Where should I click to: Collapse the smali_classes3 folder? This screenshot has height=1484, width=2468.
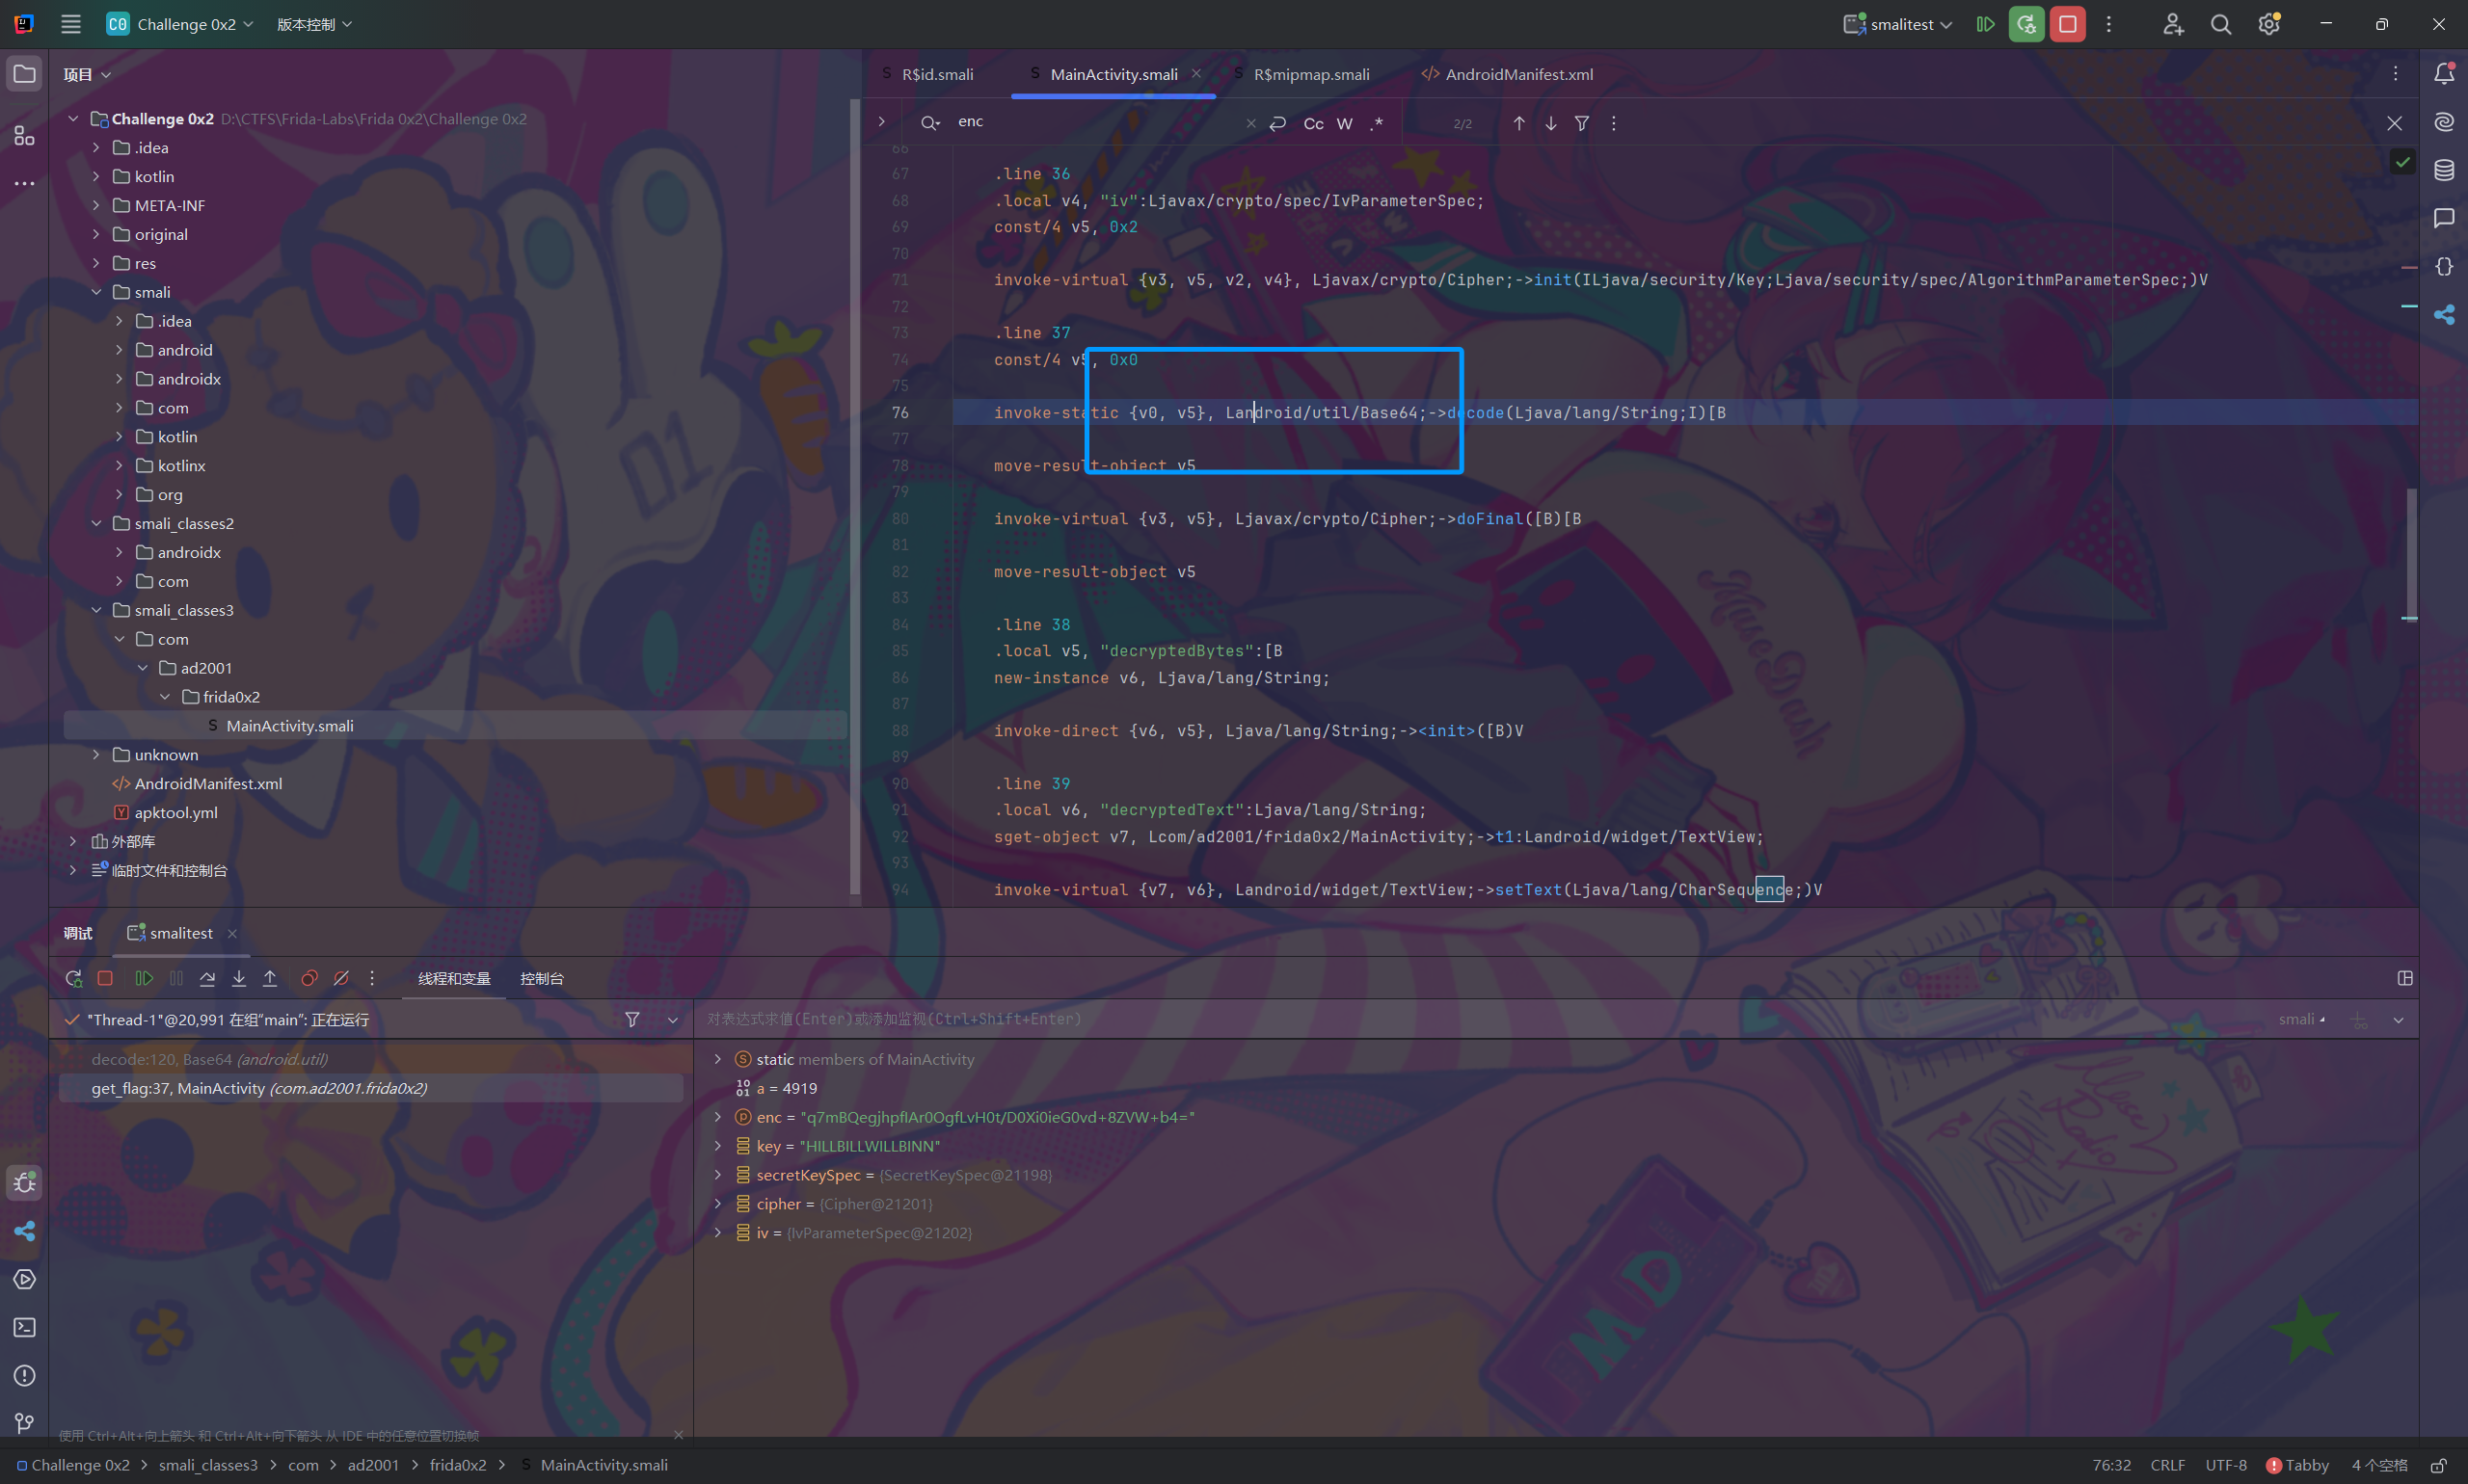(x=97, y=610)
